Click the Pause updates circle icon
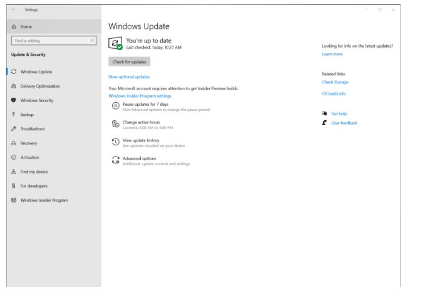Screen dimensions: 425x295 click(x=116, y=106)
